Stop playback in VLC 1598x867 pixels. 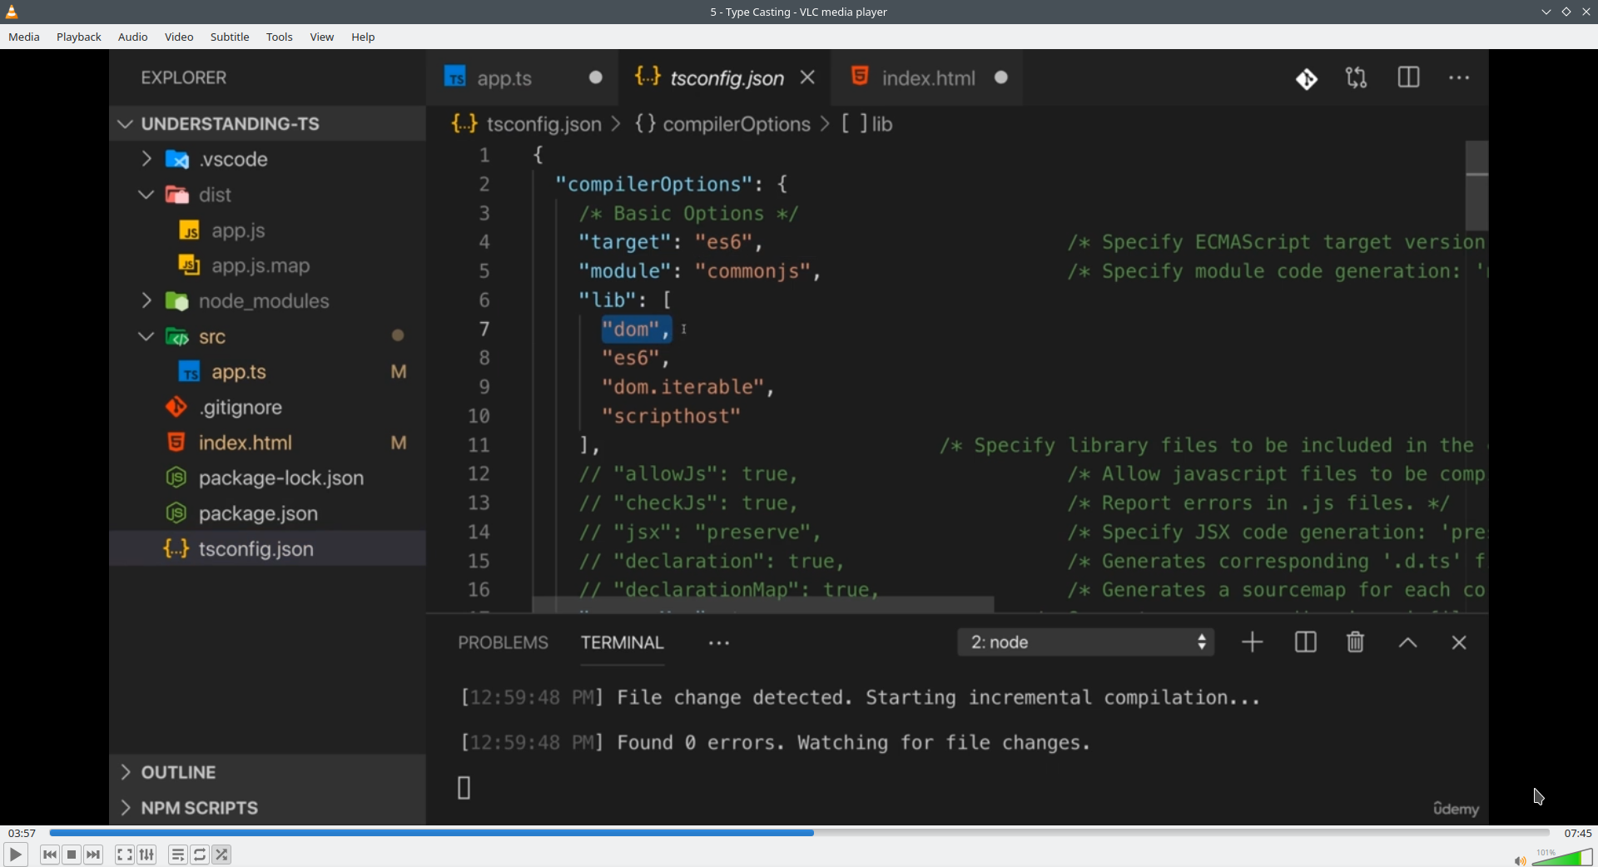tap(72, 855)
